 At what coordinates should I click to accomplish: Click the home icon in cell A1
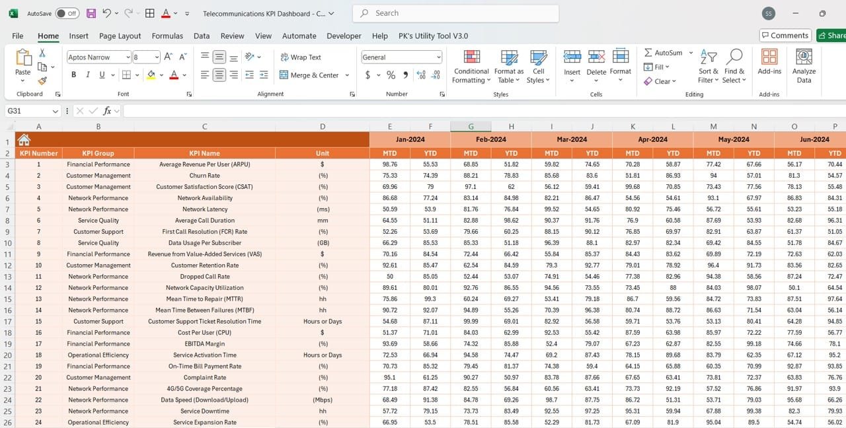[x=24, y=139]
